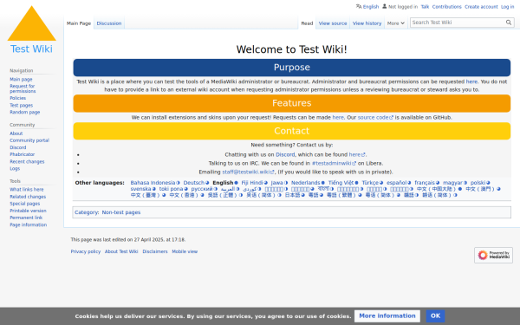Click the Discord sidebar link
This screenshot has width=520, height=325.
click(18, 147)
